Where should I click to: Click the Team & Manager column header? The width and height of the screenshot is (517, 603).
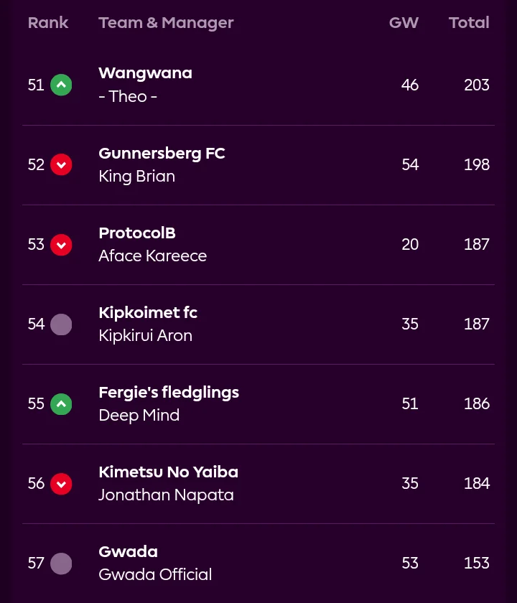(x=166, y=23)
